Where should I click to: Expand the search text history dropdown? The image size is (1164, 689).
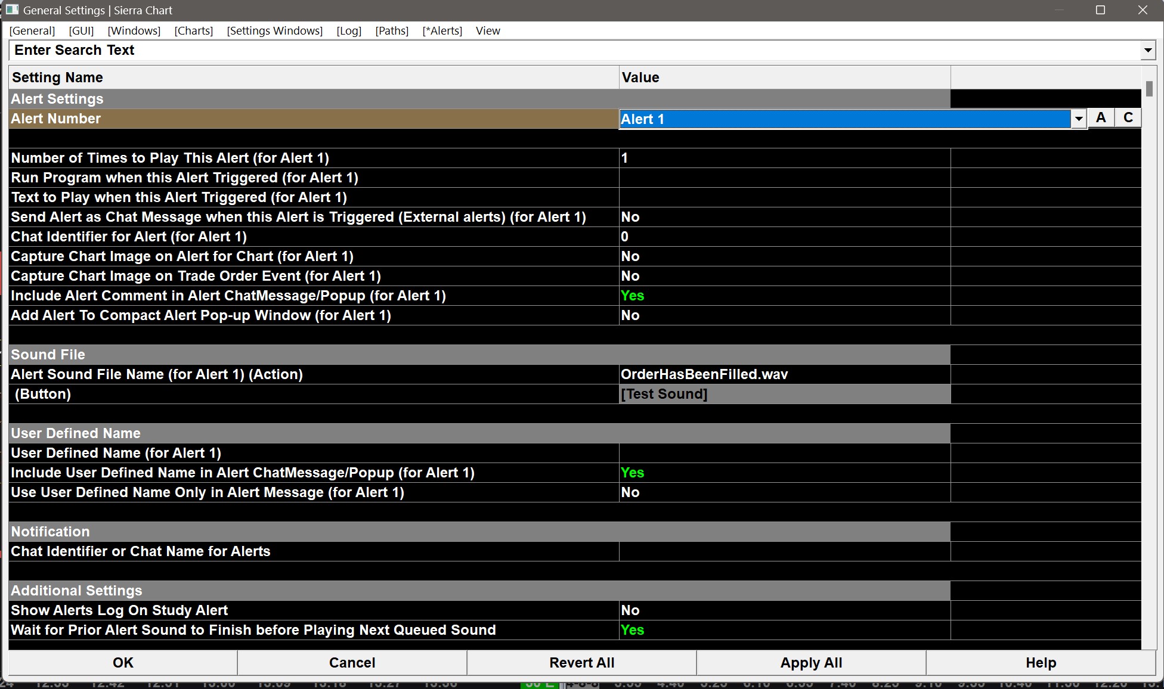1148,51
